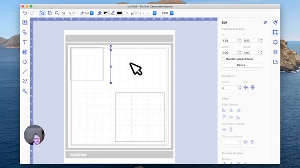This screenshot has height=168, width=300.
Task: Enable Maintain Aspect Ratio checkbox
Action: tap(223, 59)
